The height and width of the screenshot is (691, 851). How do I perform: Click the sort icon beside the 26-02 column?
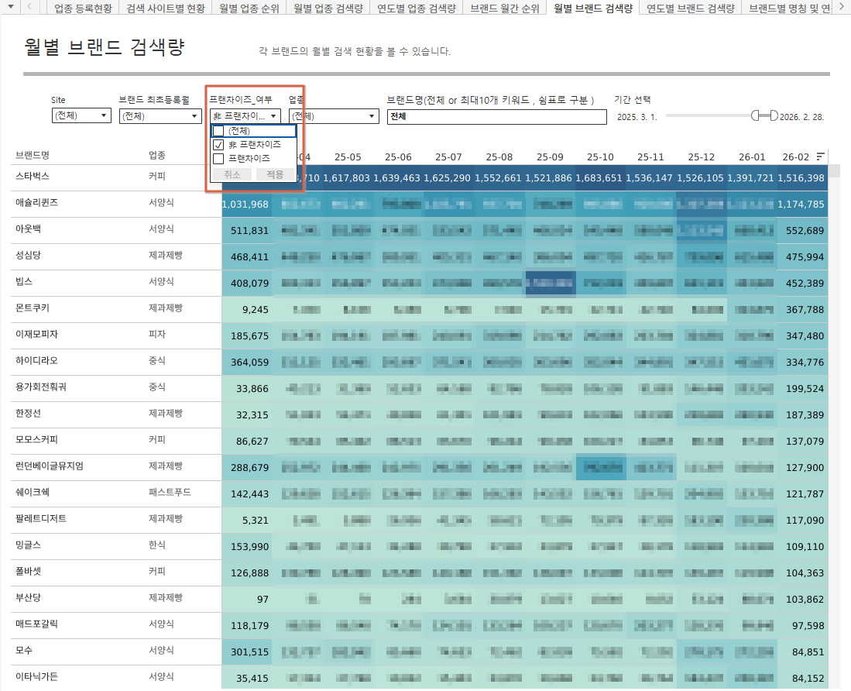(x=821, y=156)
